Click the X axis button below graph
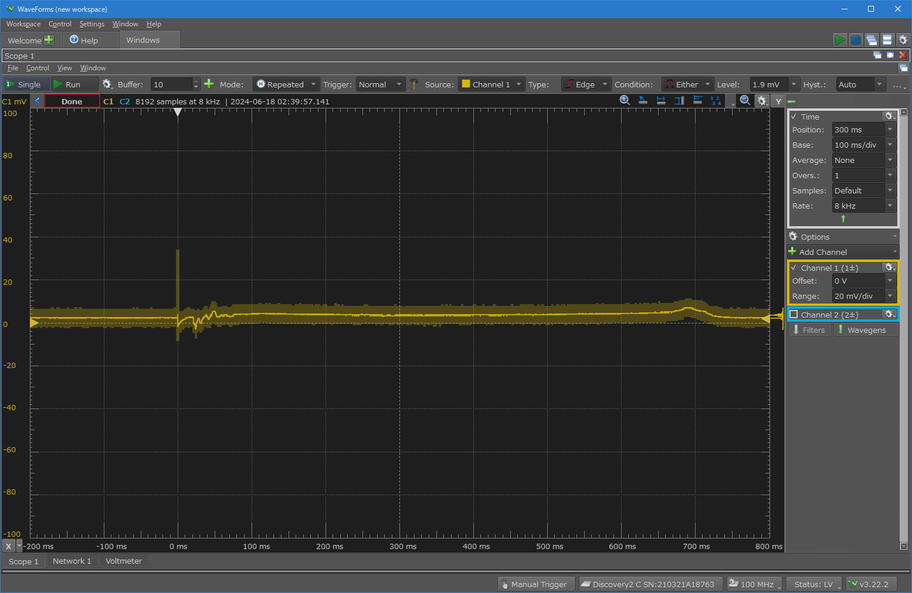This screenshot has height=593, width=912. [8, 546]
